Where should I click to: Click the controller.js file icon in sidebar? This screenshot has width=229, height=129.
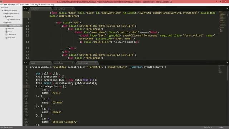(x=6, y=34)
